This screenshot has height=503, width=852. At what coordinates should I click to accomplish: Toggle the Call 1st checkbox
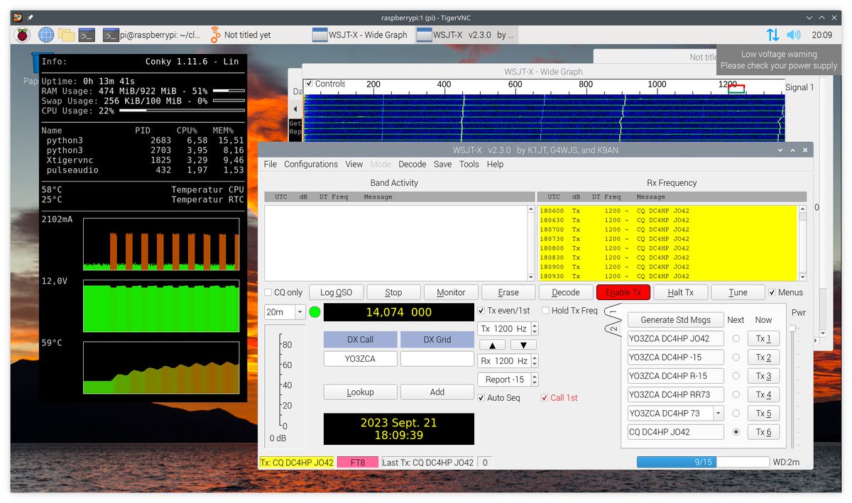coord(545,398)
